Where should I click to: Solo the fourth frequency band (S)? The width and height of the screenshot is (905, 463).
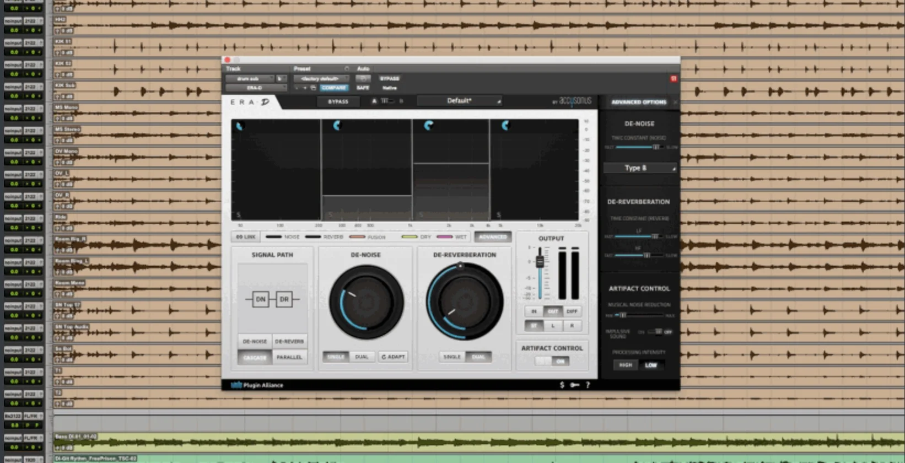498,215
